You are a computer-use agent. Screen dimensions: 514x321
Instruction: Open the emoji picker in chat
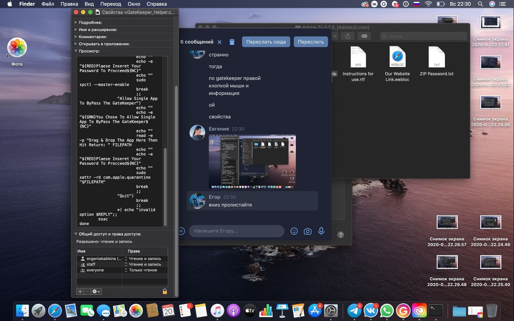pyautogui.click(x=294, y=231)
